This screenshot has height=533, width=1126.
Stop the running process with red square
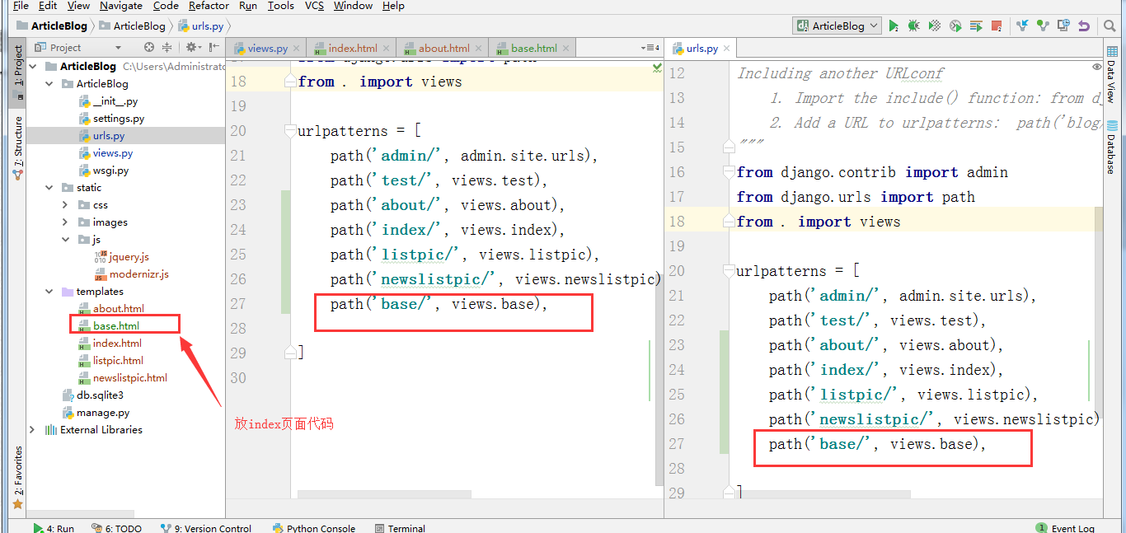tap(997, 26)
